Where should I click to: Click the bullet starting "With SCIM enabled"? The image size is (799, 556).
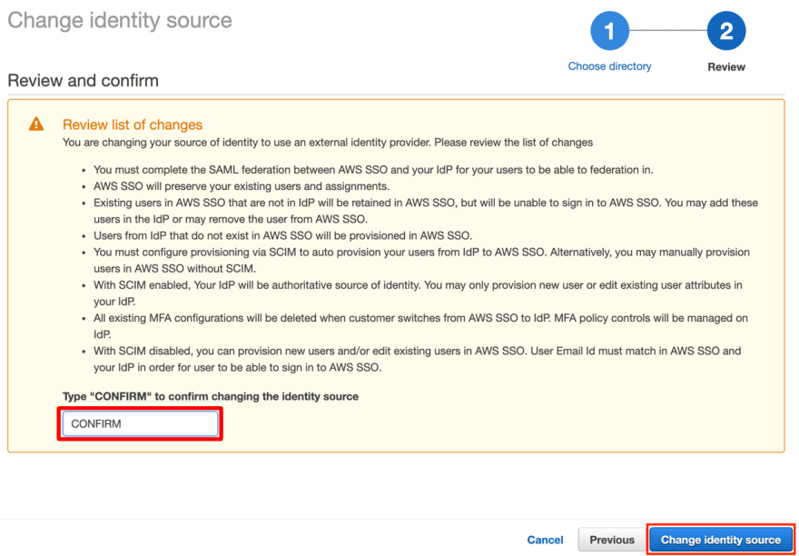(x=418, y=293)
